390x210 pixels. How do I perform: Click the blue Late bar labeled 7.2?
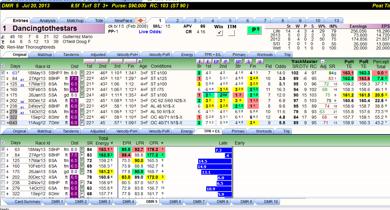click(x=223, y=150)
